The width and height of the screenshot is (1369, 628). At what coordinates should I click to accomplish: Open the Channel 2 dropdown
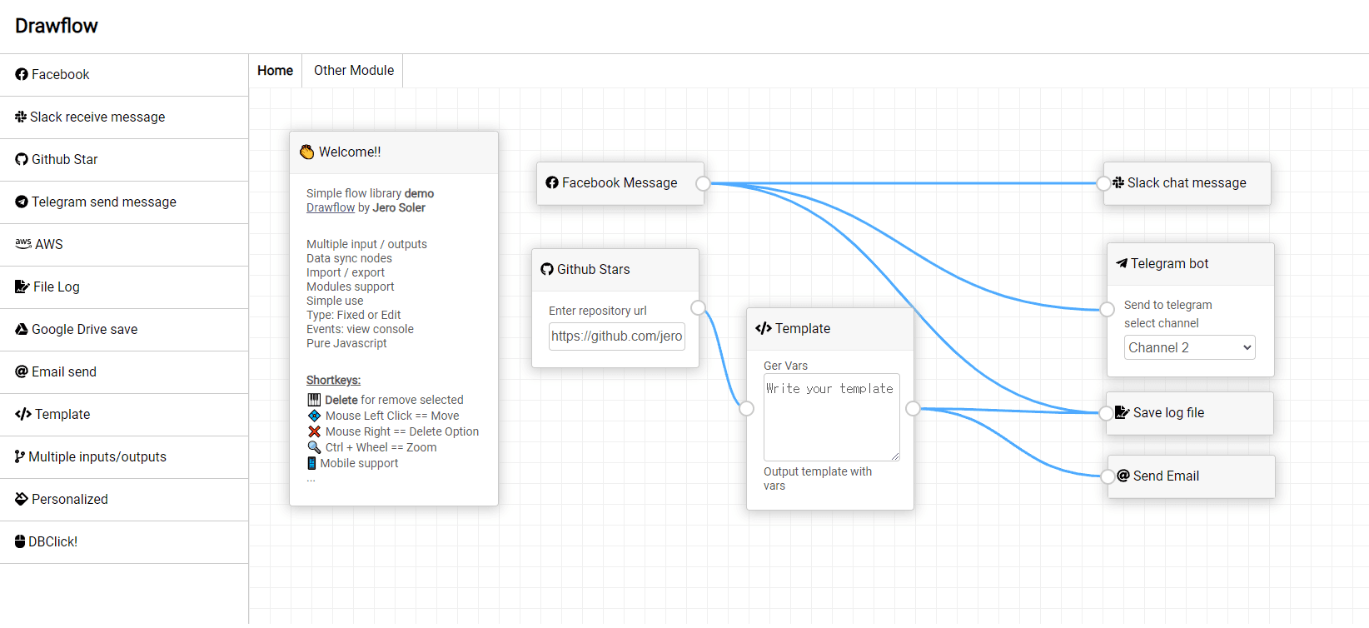(1189, 347)
